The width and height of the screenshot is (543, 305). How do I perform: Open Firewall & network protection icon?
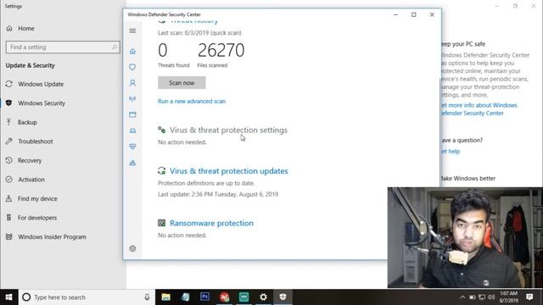(x=132, y=99)
